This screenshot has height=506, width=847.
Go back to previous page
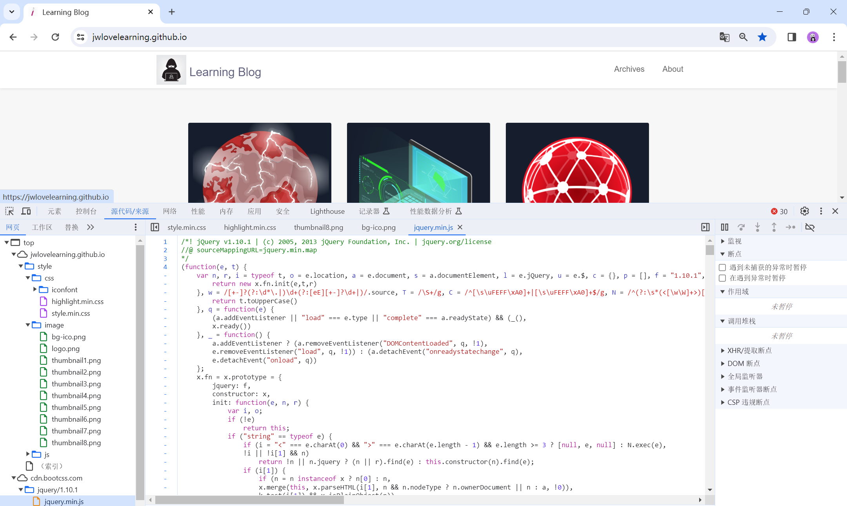coord(13,37)
